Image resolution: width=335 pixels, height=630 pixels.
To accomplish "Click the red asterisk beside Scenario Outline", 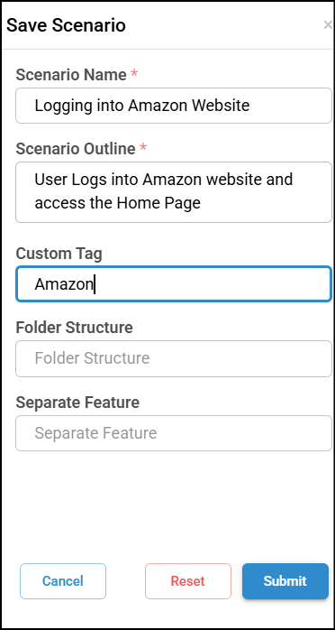I will click(x=143, y=147).
